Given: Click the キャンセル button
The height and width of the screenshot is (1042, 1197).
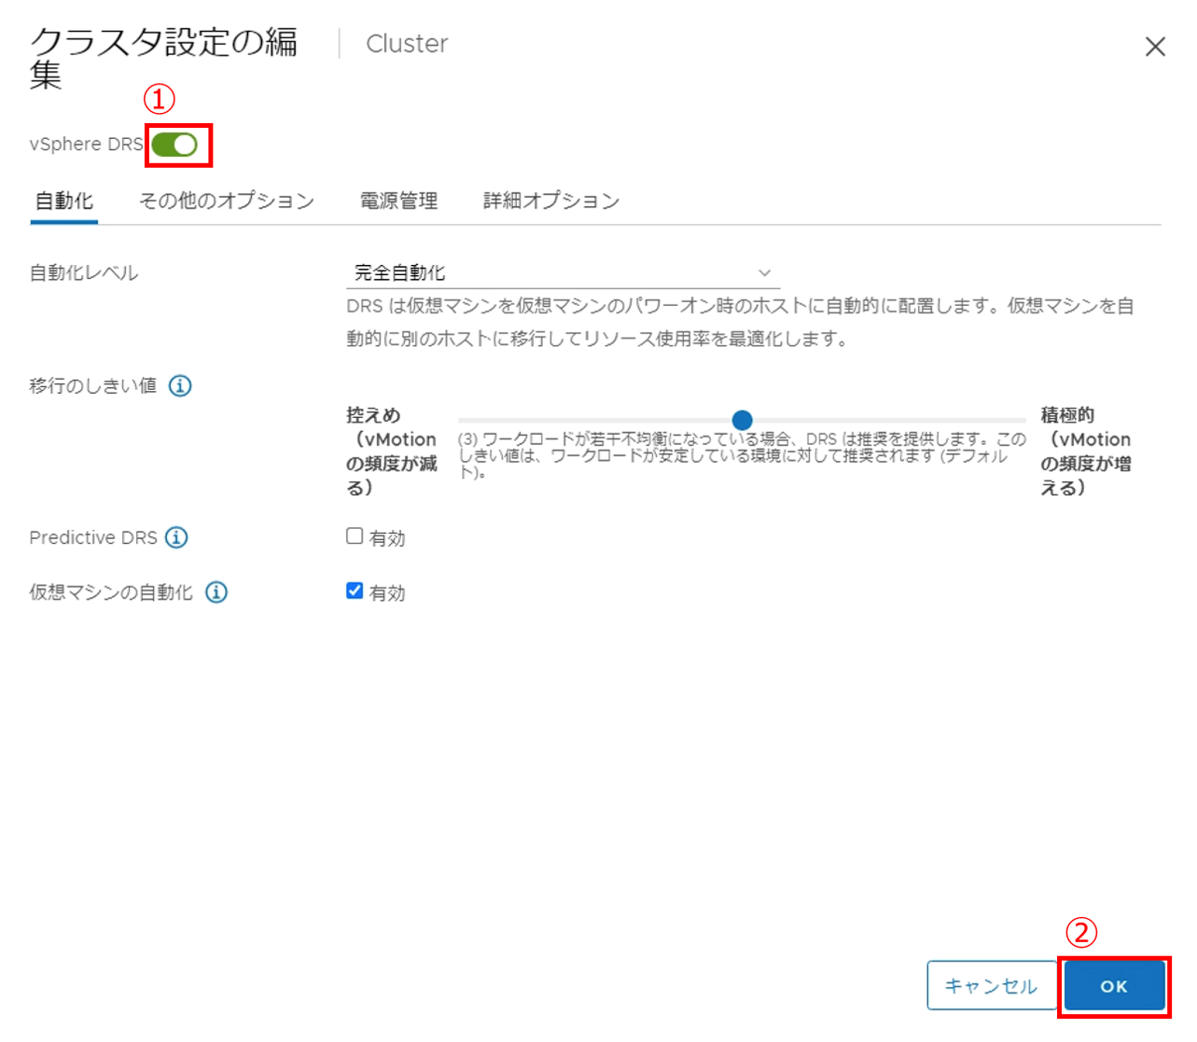Looking at the screenshot, I should [x=990, y=986].
